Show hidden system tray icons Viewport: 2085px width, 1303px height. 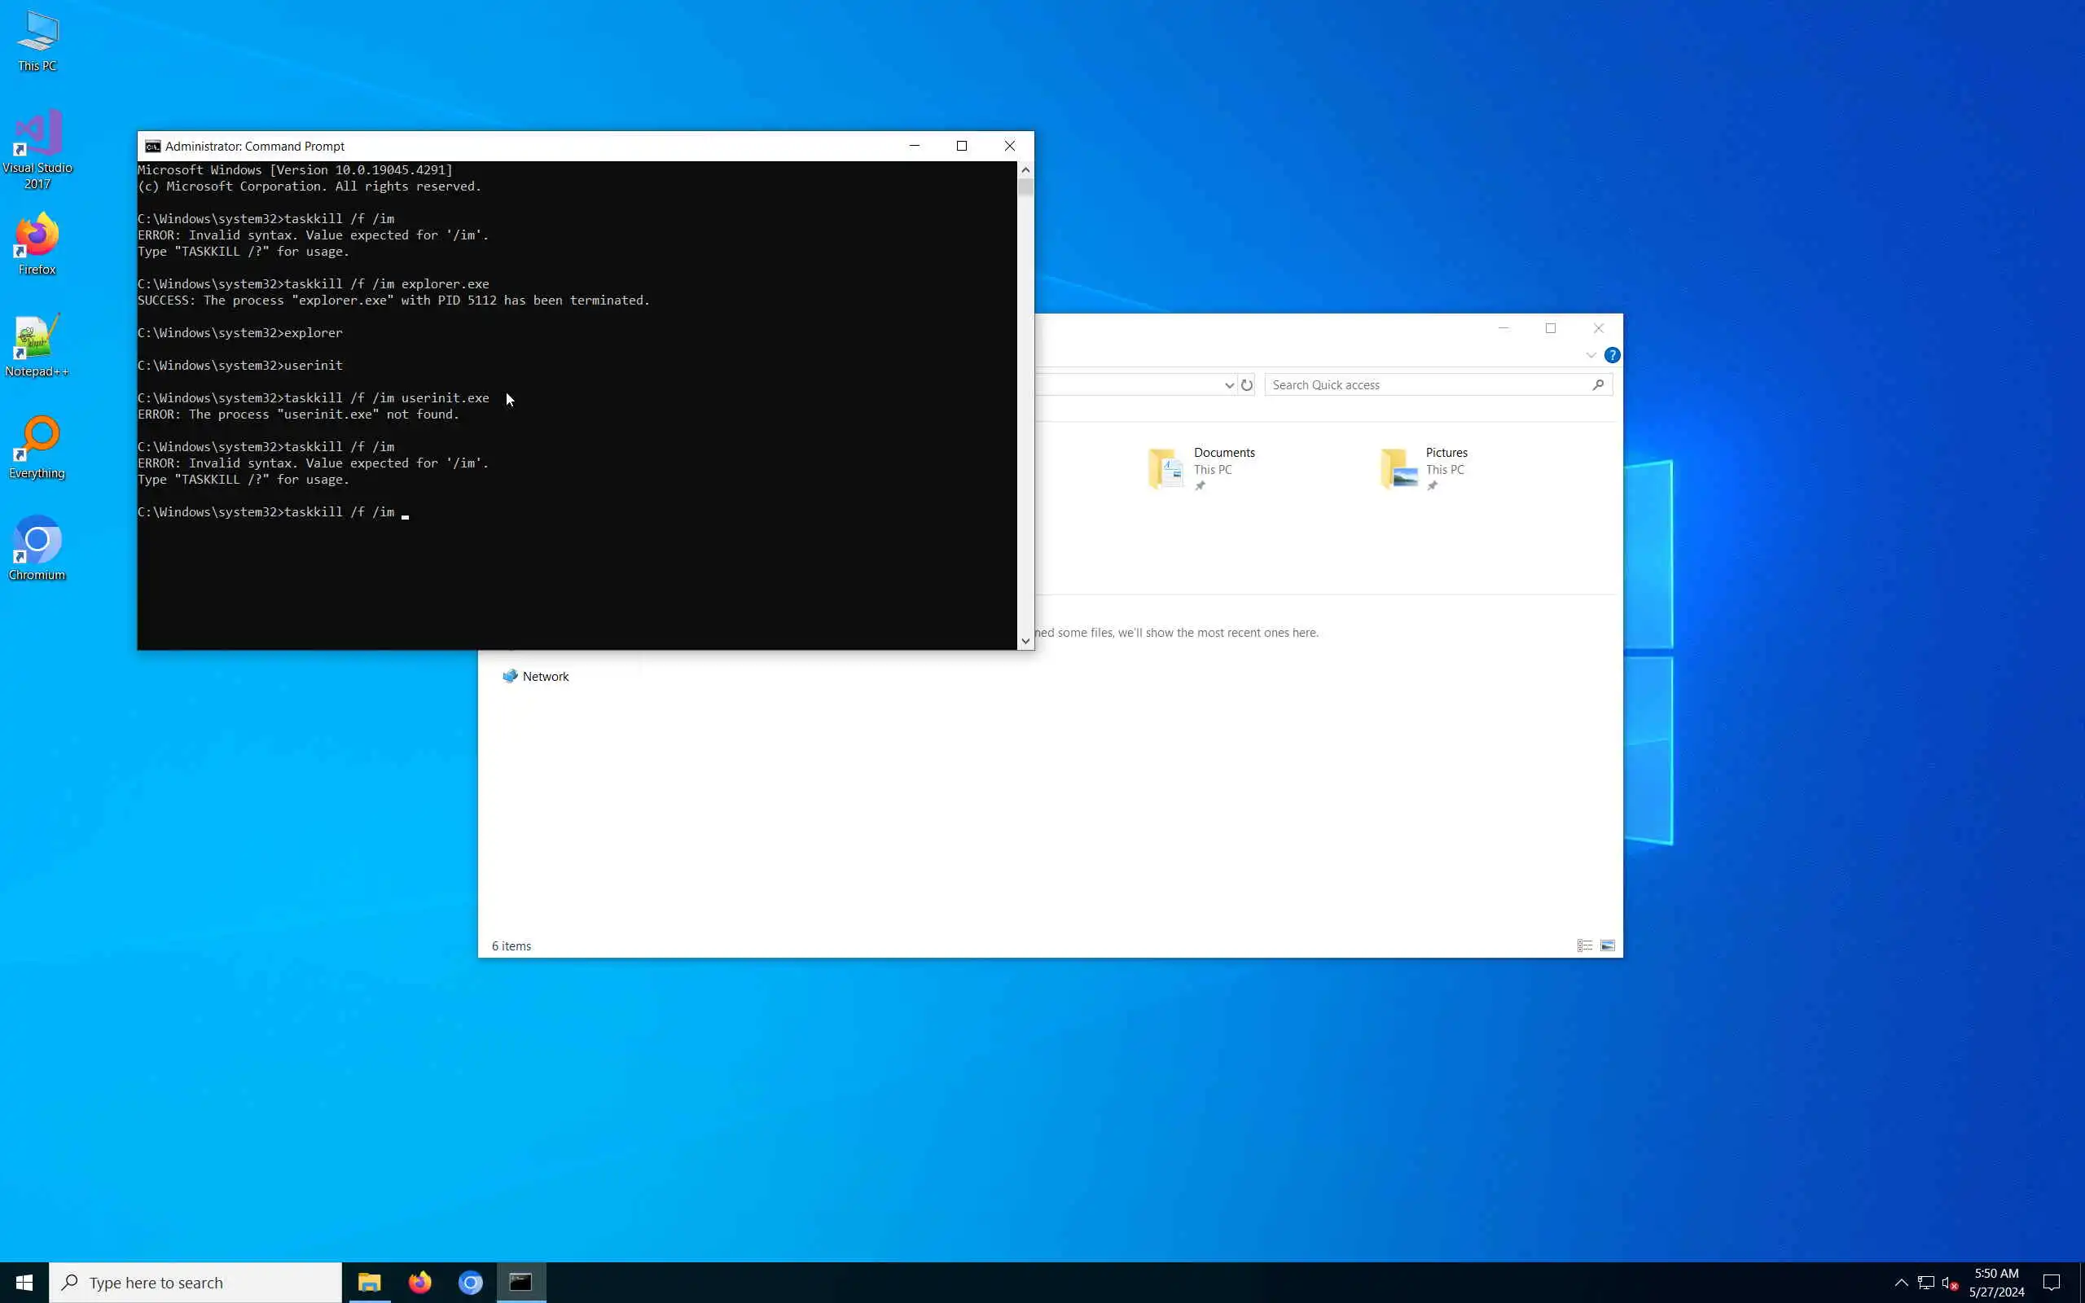click(x=1901, y=1283)
